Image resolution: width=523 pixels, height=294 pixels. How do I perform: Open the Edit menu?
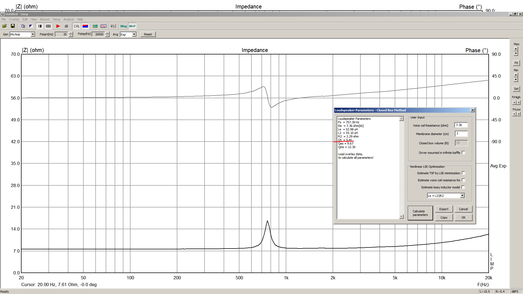click(25, 19)
